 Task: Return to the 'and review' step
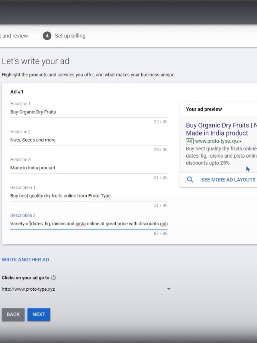tap(14, 36)
